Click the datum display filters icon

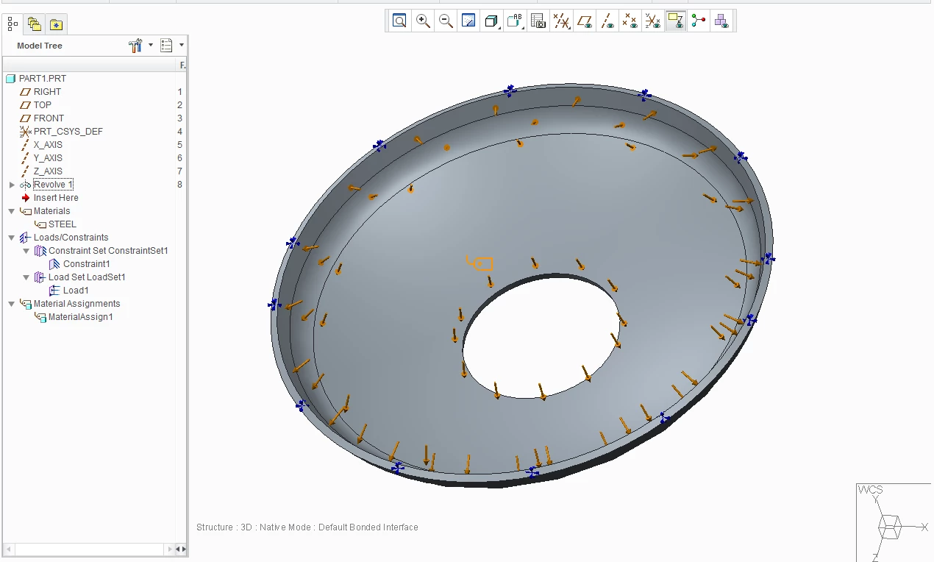561,21
